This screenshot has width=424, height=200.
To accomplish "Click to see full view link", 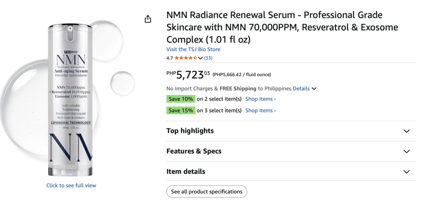I will [71, 186].
